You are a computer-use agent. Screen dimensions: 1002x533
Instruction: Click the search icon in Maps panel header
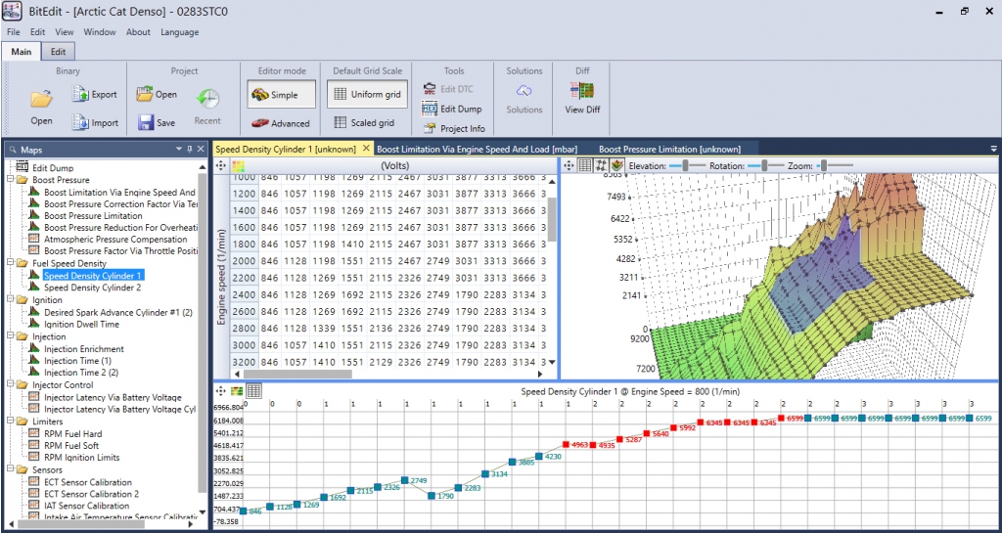[13, 150]
